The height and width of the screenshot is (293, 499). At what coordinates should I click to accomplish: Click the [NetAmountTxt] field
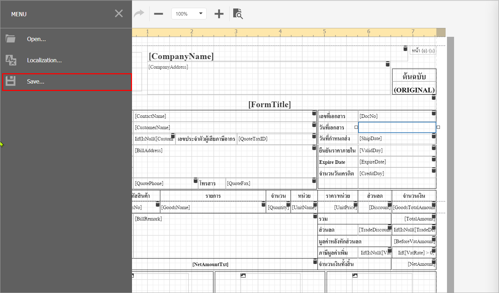coord(210,264)
